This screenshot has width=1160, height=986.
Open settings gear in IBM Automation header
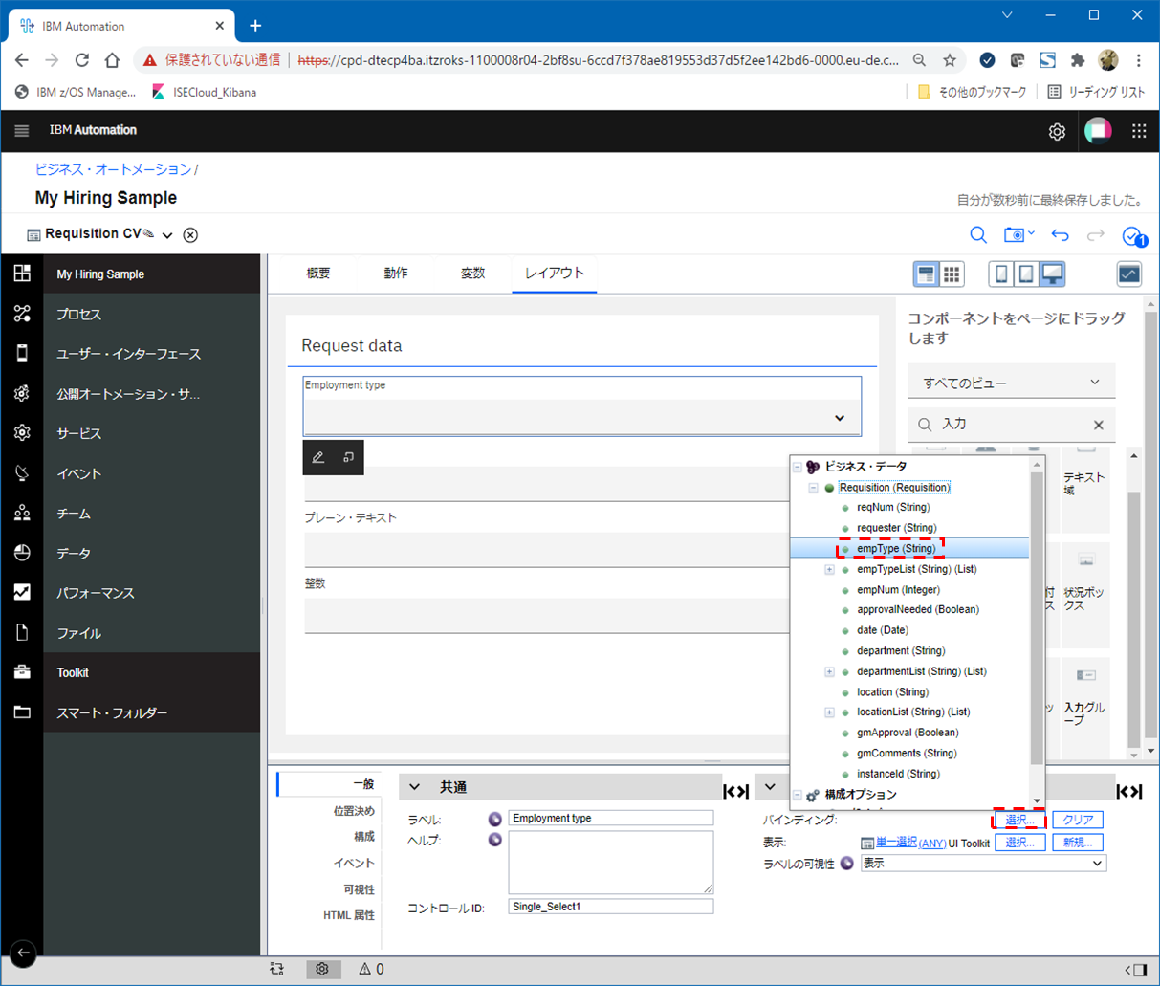pyautogui.click(x=1057, y=132)
